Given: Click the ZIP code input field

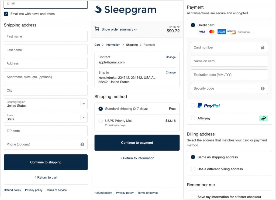Looking at the screenshot, I should [x=46, y=131].
